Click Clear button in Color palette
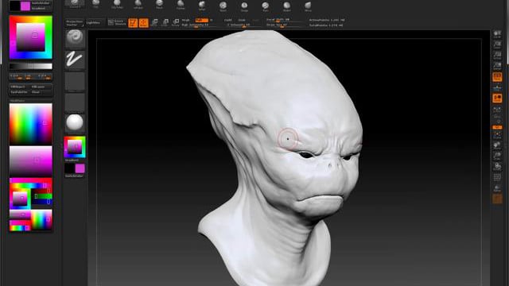This screenshot has width=509, height=286. point(41,92)
